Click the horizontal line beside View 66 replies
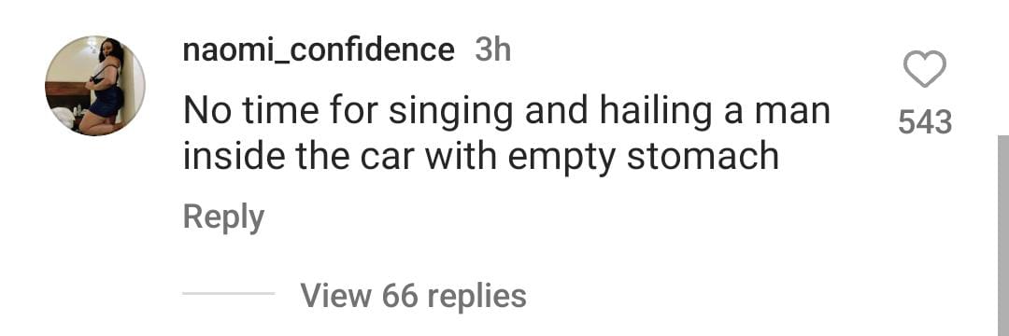Viewport: 1009px width, 336px height. (x=229, y=294)
